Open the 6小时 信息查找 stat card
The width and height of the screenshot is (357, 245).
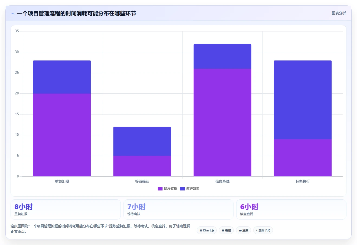(291, 209)
